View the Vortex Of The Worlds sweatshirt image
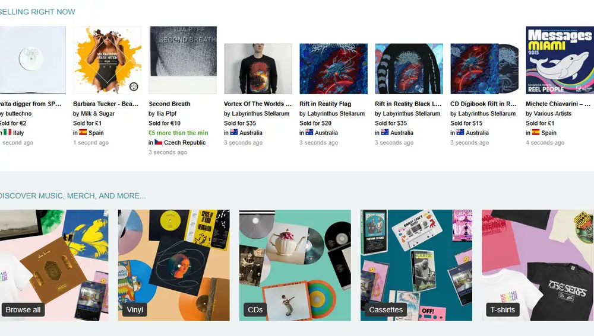594x336 pixels. [x=258, y=69]
